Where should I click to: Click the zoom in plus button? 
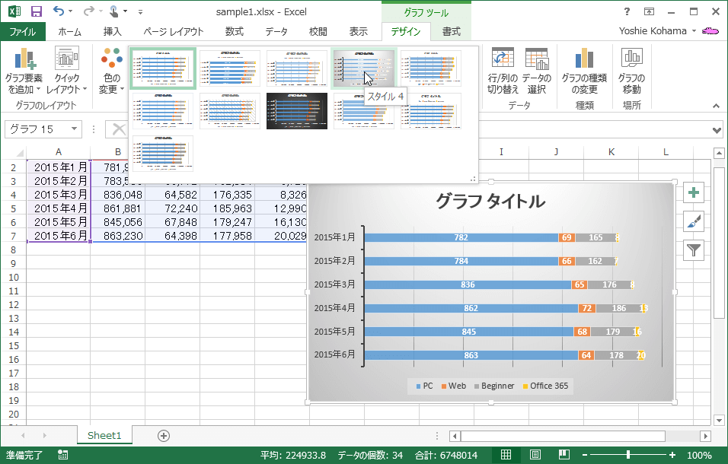pyautogui.click(x=672, y=455)
